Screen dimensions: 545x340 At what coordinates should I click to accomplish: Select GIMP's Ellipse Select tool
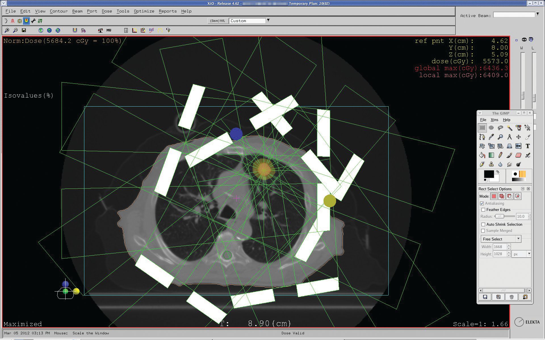[491, 128]
